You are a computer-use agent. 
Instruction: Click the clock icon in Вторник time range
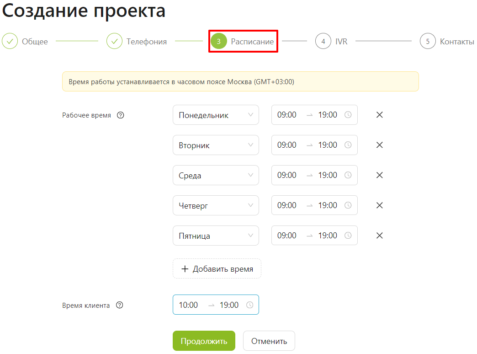coord(348,145)
